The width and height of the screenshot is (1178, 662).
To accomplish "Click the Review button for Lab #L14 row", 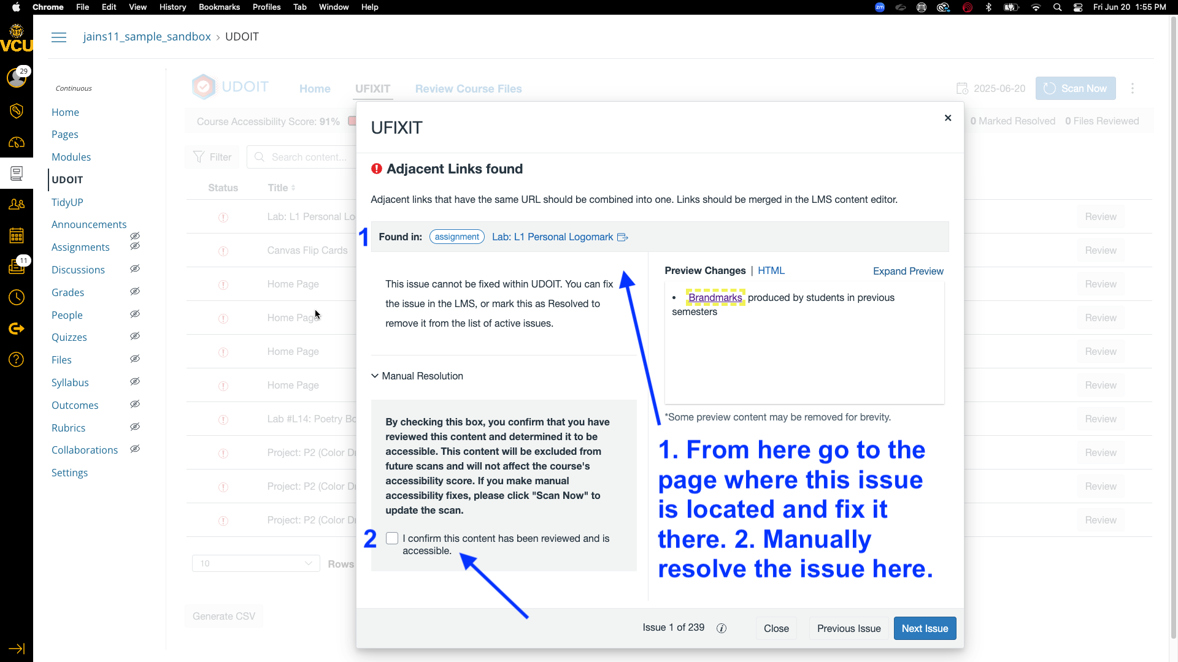I will [1101, 419].
